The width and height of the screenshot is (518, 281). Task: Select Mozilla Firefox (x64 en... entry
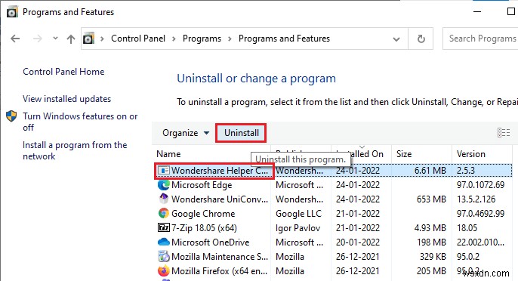[x=219, y=271]
